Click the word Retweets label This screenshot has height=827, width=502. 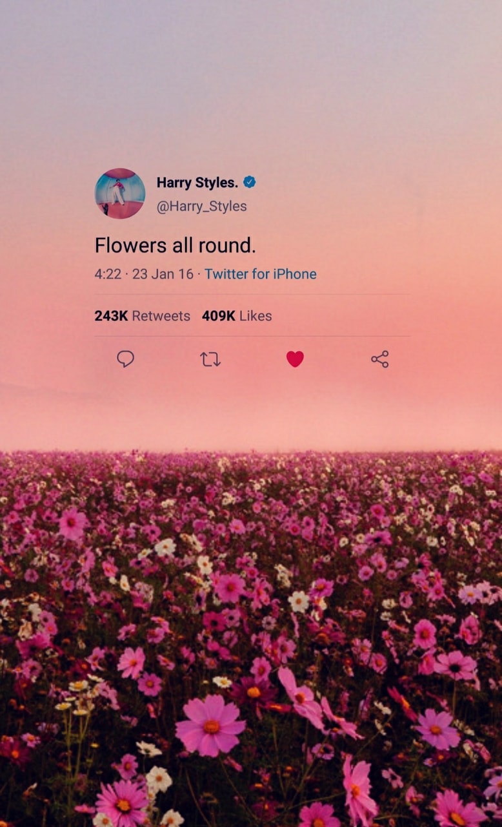click(161, 316)
